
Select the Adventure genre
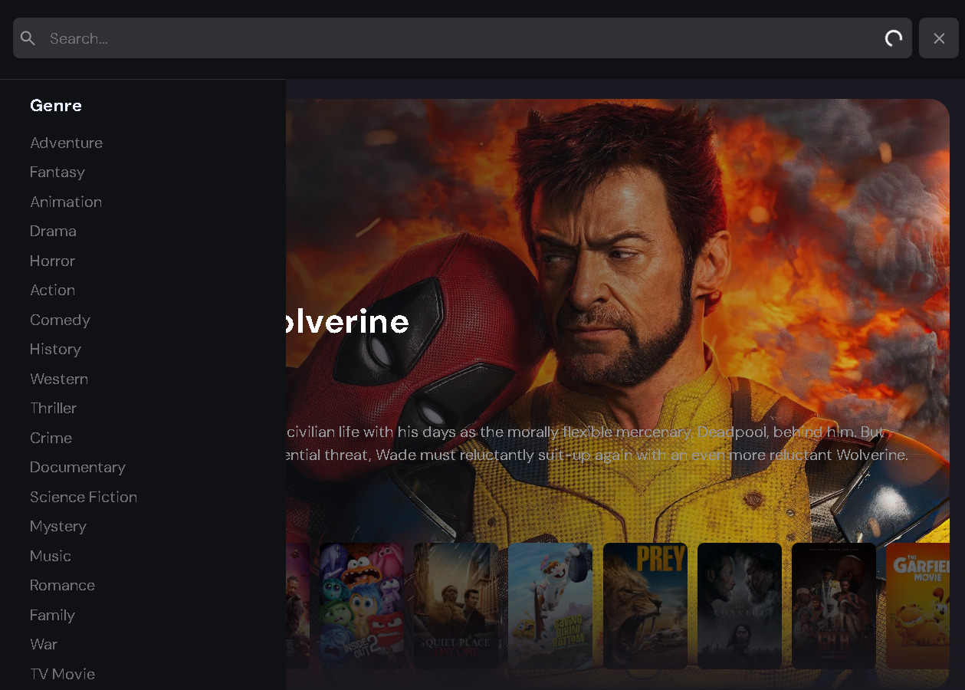[x=66, y=143]
